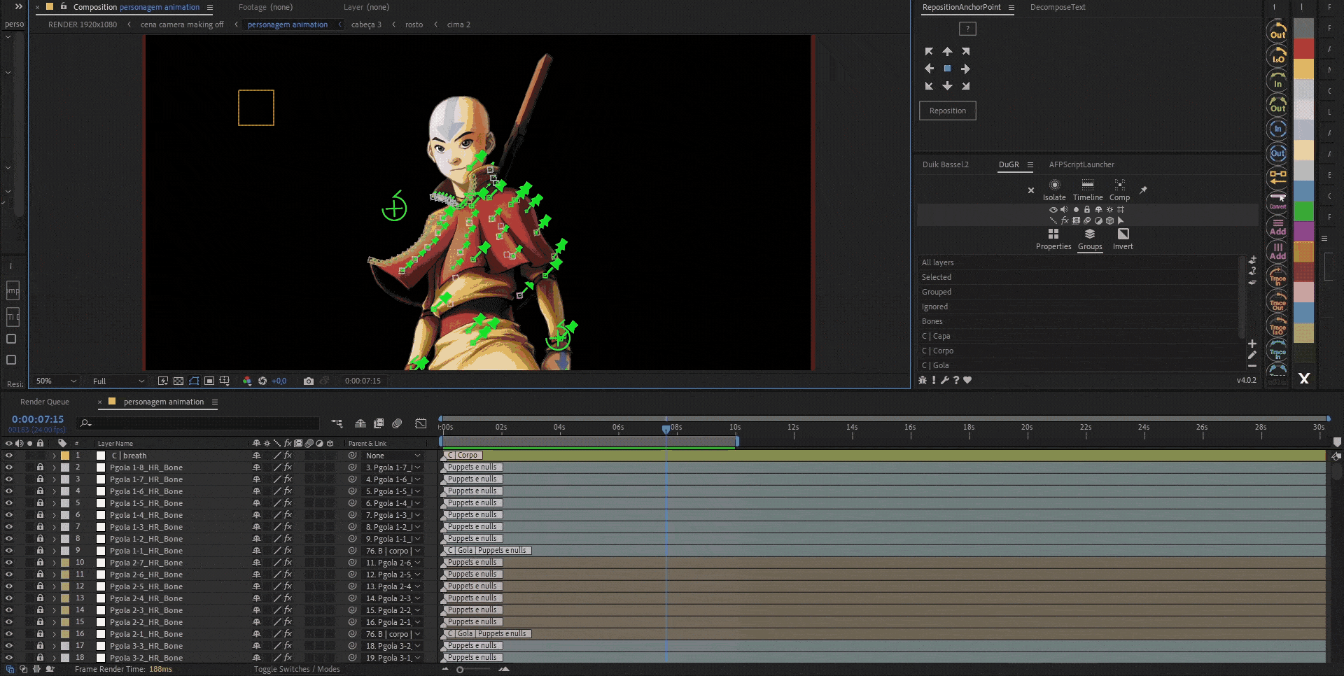Open the Duik Bassel.2 panel tab
This screenshot has width=1344, height=676.
pyautogui.click(x=945, y=165)
